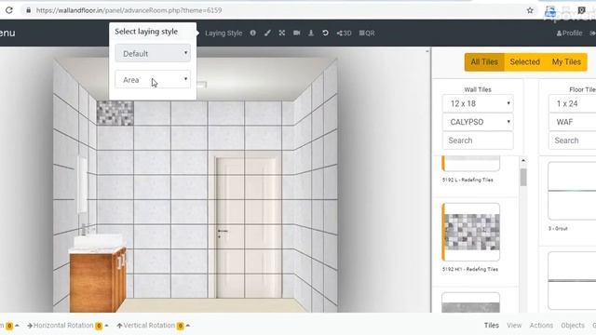Open the Profile menu
Screen dimensions: 596x335
coord(569,33)
